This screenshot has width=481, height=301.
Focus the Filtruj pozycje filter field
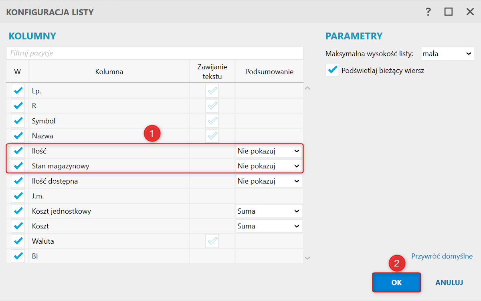155,53
